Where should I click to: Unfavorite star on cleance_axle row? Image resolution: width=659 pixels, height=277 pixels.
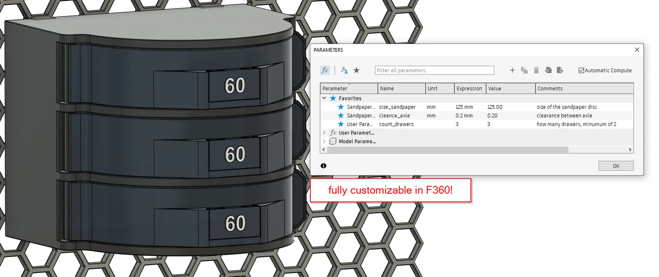(x=341, y=115)
